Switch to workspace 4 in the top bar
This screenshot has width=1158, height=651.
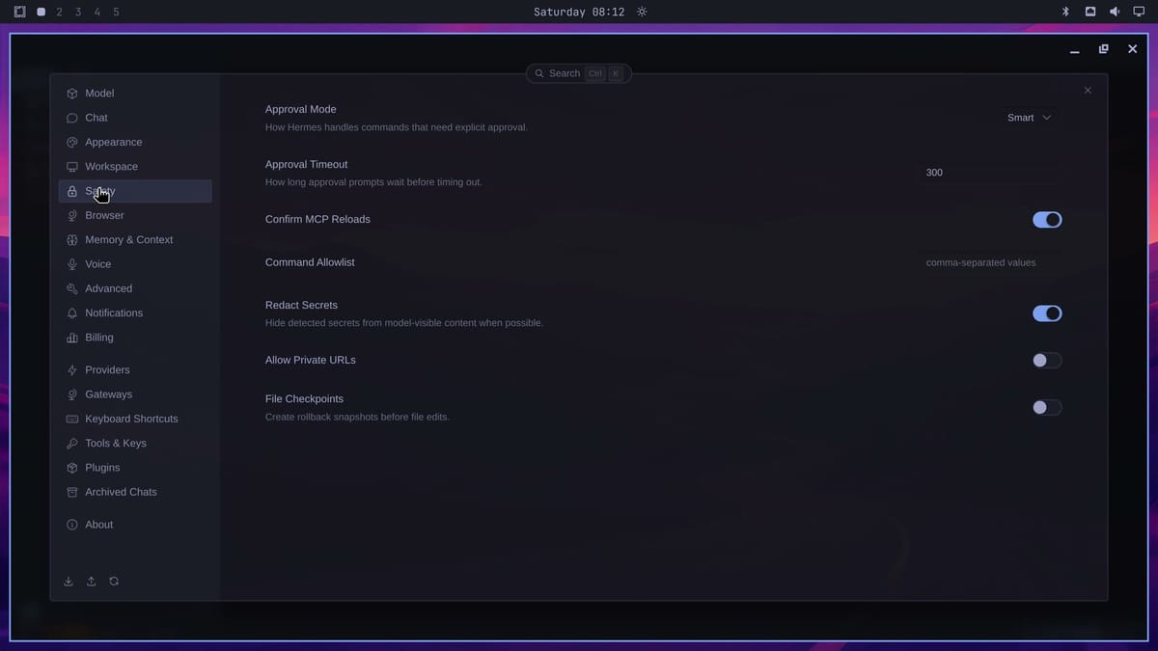tap(96, 12)
